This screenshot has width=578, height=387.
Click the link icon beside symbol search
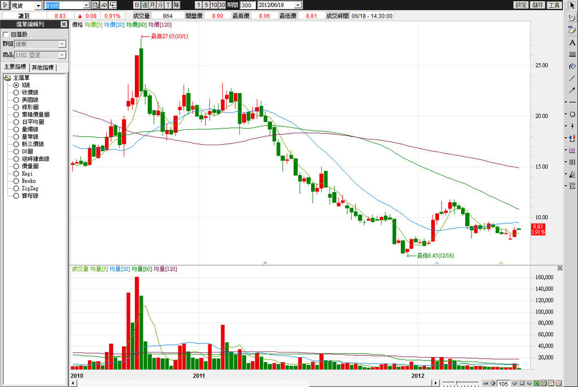pyautogui.click(x=104, y=5)
